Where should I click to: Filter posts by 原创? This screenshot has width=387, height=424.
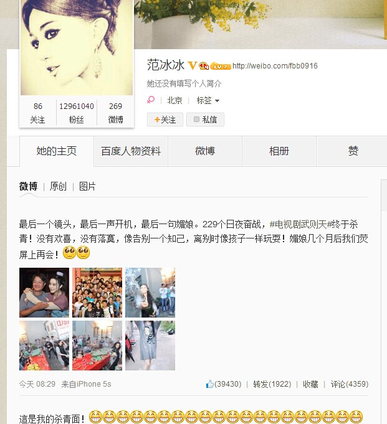coord(58,186)
